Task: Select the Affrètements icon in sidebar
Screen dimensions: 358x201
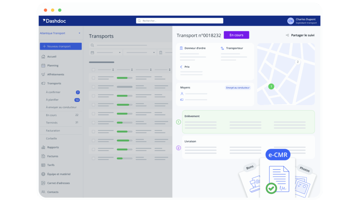Action: pyautogui.click(x=43, y=74)
